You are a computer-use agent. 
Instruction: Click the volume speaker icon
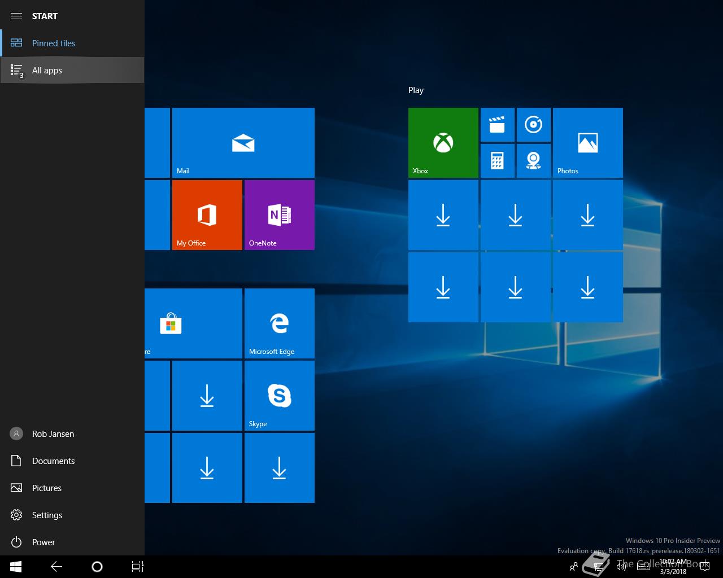621,567
